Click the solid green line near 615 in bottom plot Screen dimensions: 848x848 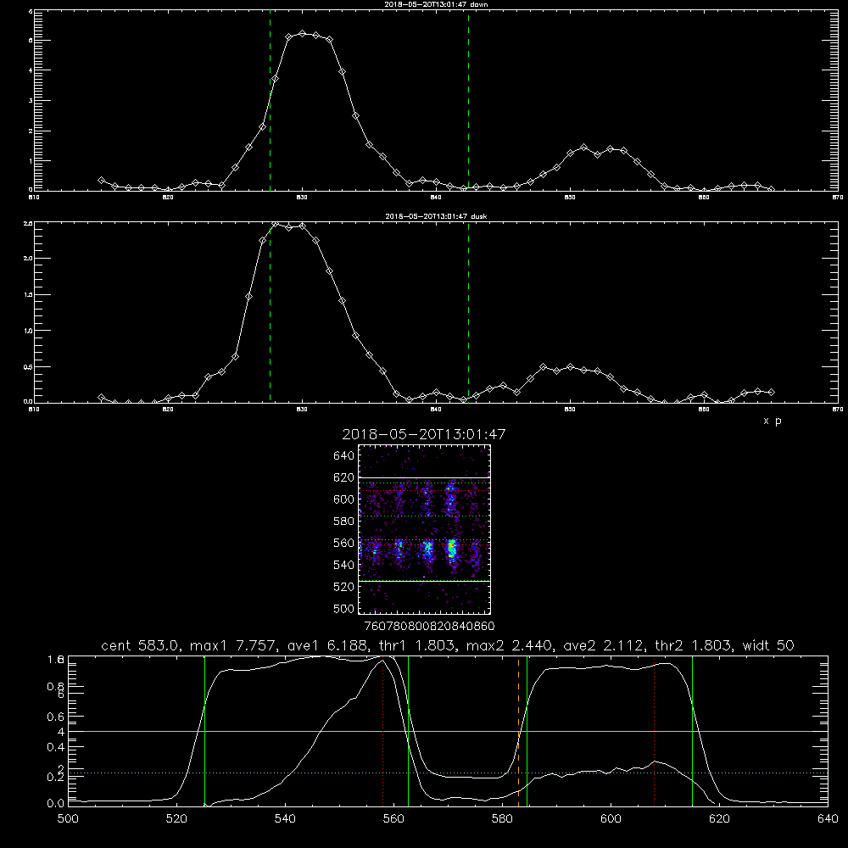pos(692,730)
